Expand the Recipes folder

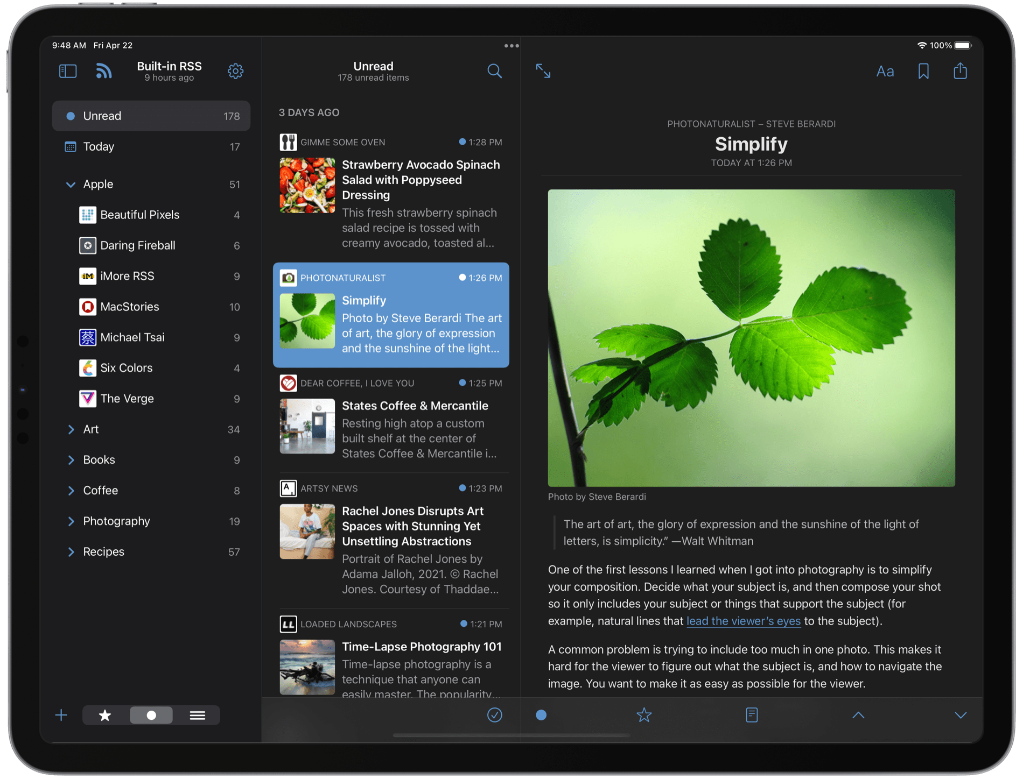(71, 552)
